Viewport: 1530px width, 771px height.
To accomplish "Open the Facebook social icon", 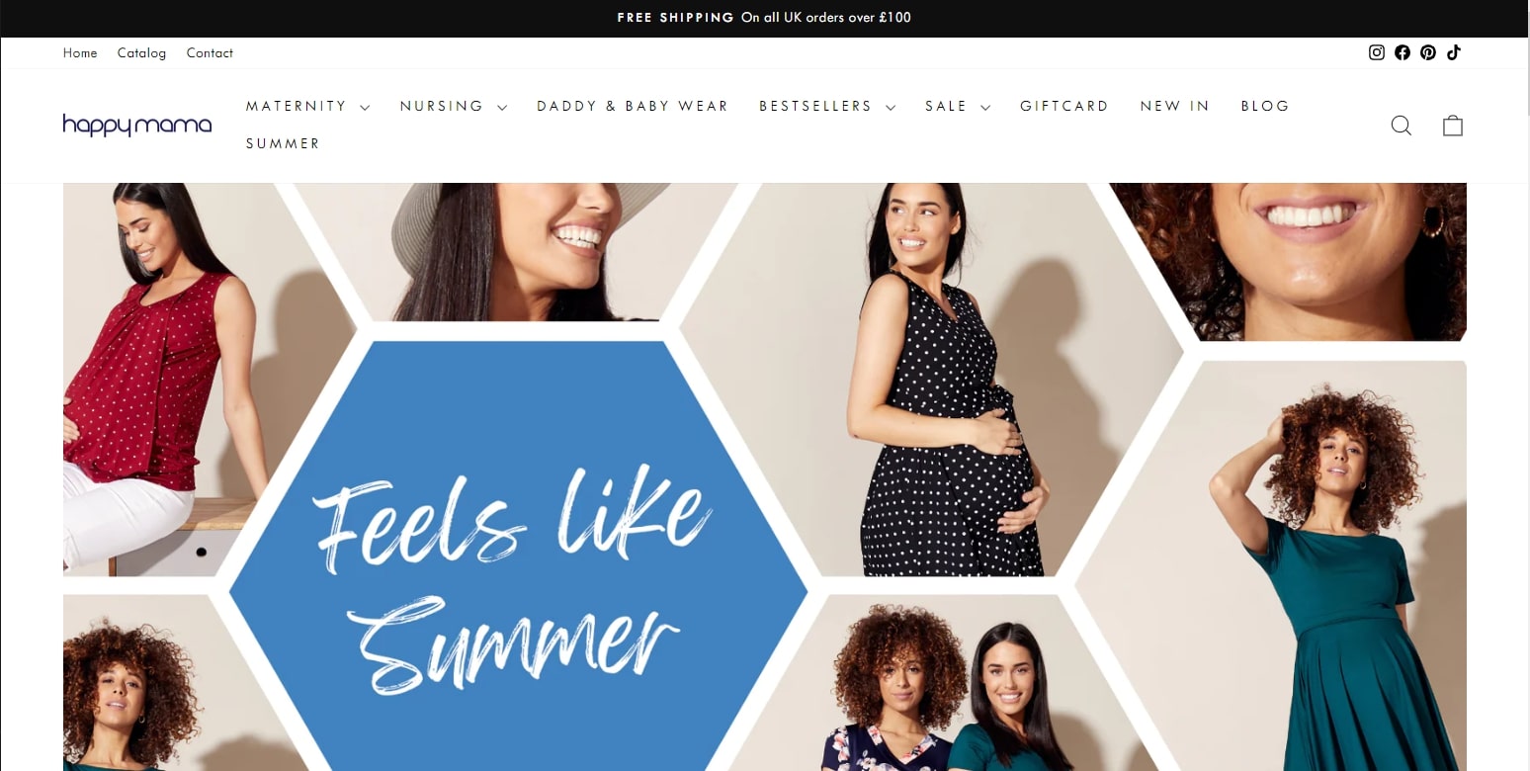I will pyautogui.click(x=1402, y=53).
